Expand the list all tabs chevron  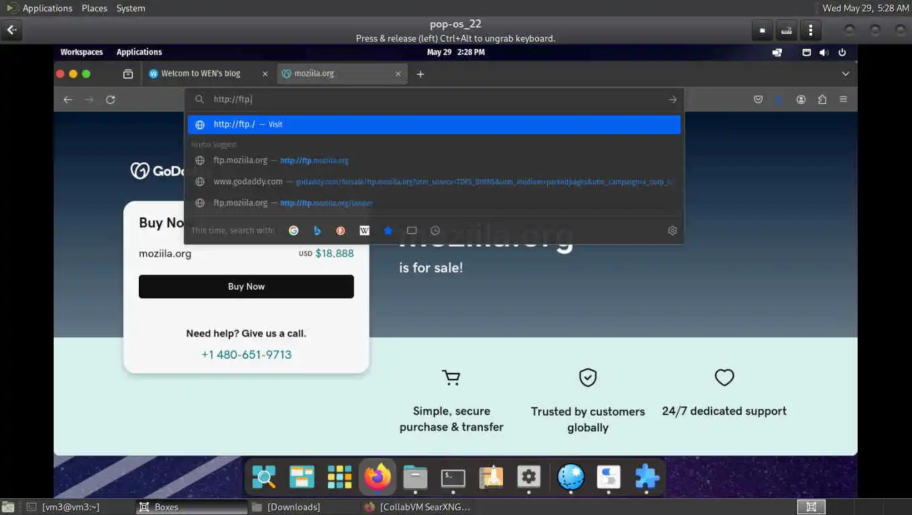pos(846,74)
